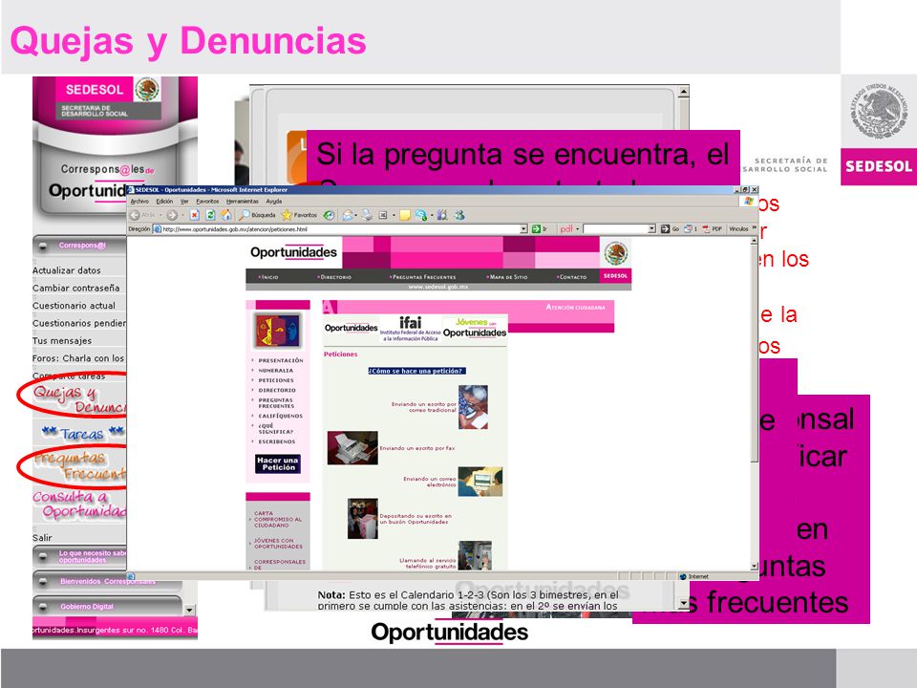Click the Jóvenes con Oportunidades logo

click(475, 328)
